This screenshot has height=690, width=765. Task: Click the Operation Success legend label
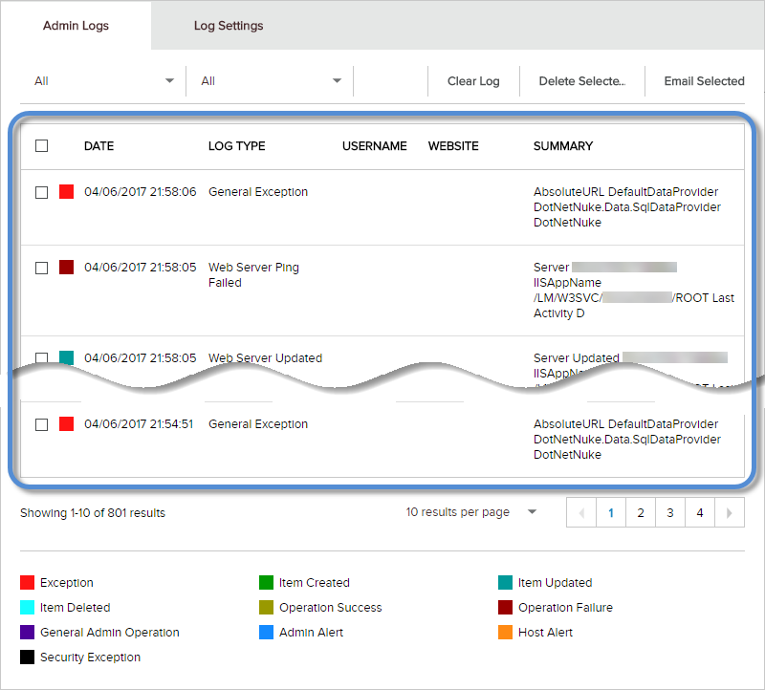click(x=331, y=608)
